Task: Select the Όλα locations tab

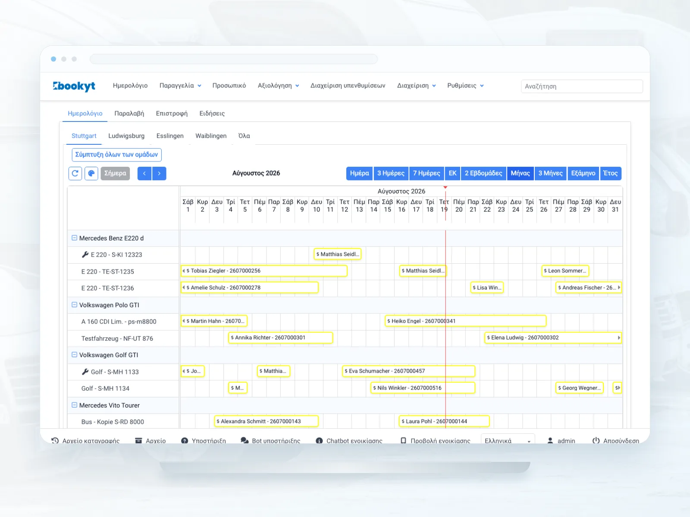Action: point(244,136)
